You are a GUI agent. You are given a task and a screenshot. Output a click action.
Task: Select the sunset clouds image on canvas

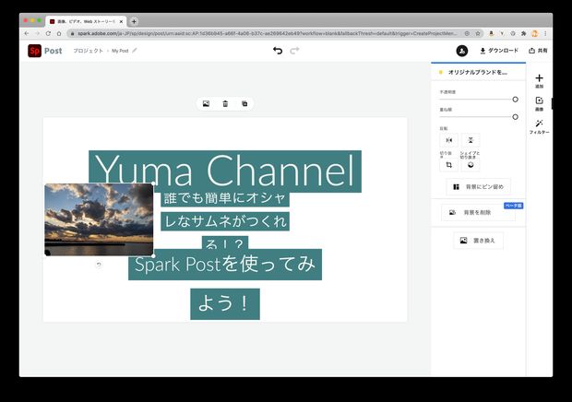(x=99, y=219)
